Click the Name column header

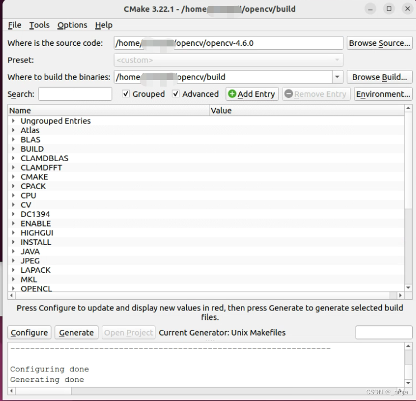pos(108,110)
